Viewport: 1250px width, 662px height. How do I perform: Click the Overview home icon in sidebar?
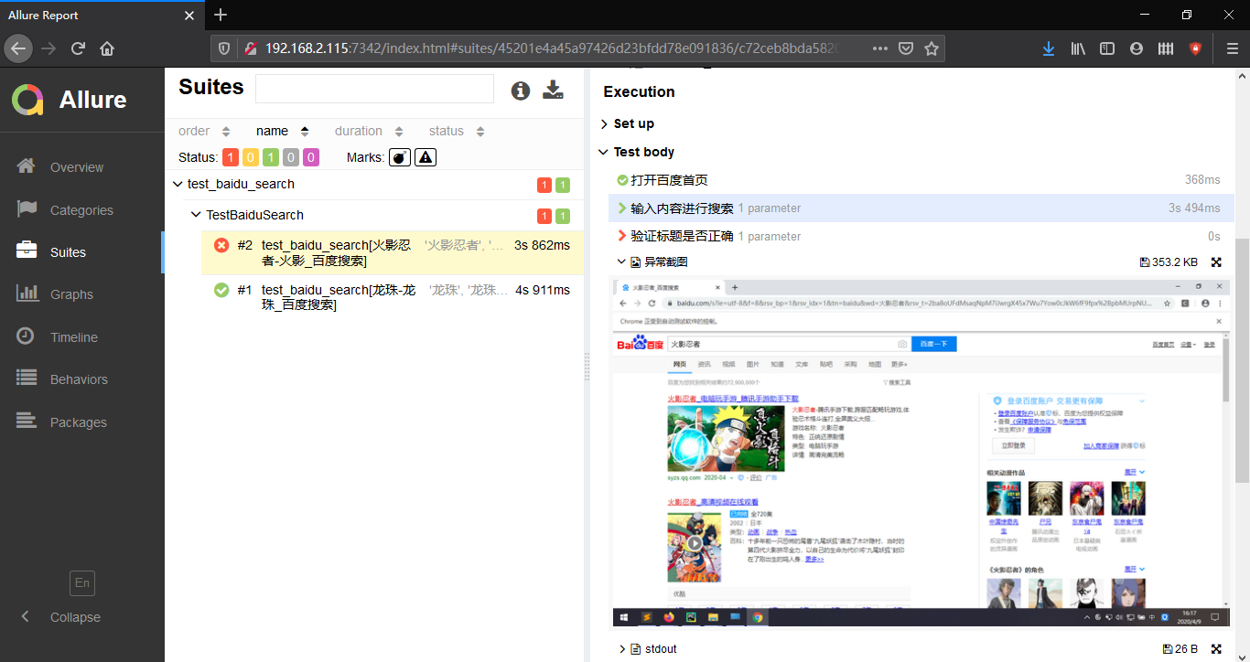click(27, 166)
